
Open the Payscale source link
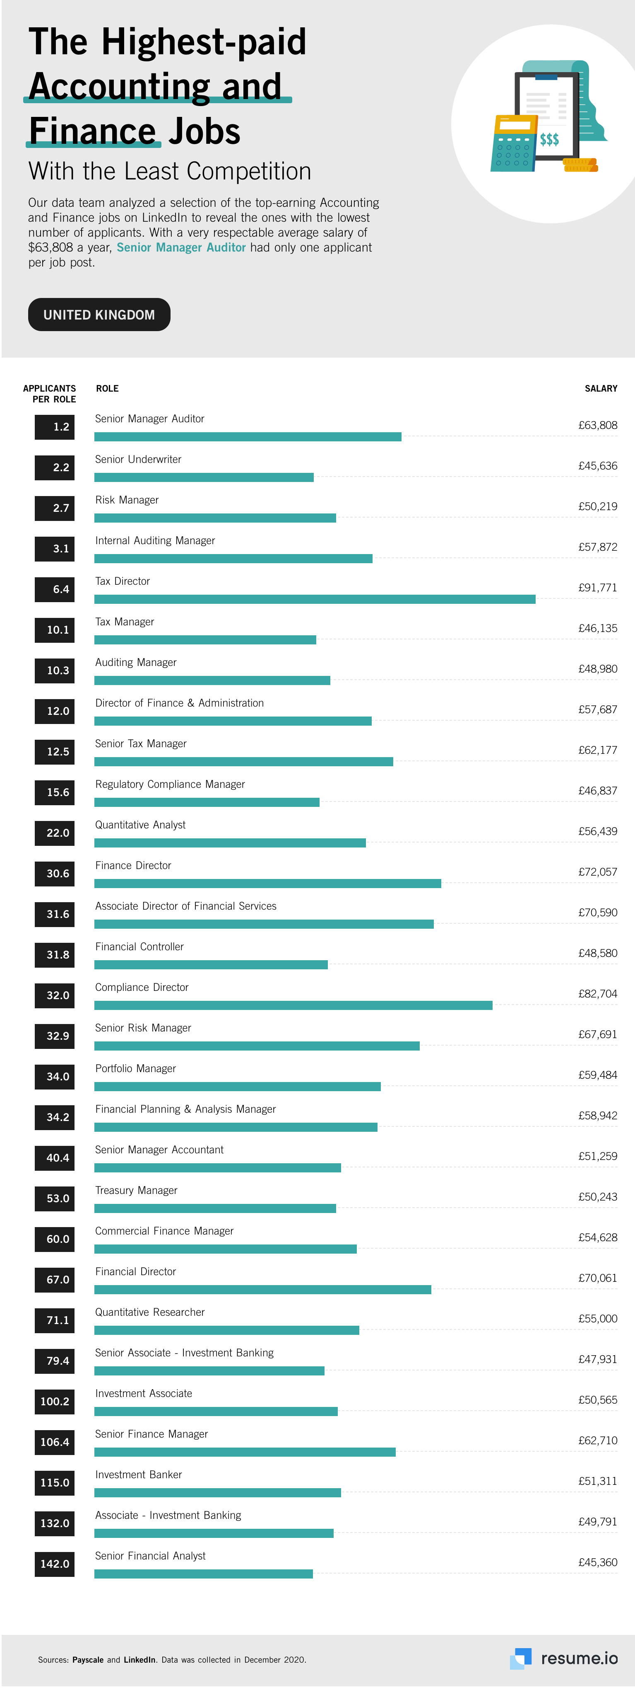click(x=88, y=1660)
